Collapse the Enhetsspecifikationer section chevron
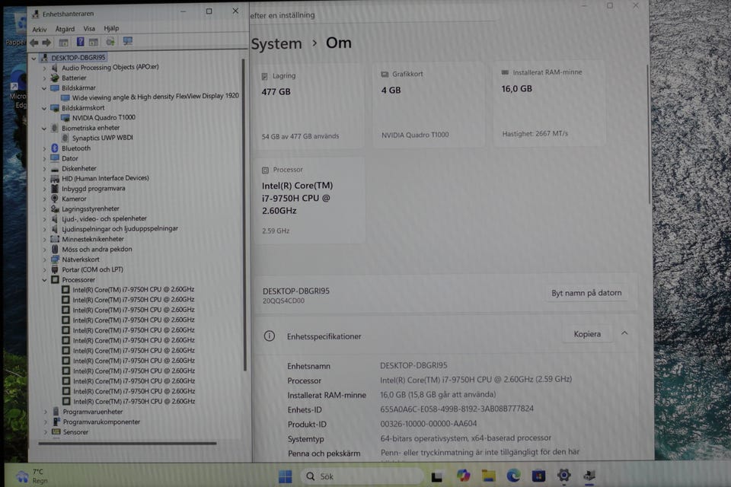 point(624,333)
